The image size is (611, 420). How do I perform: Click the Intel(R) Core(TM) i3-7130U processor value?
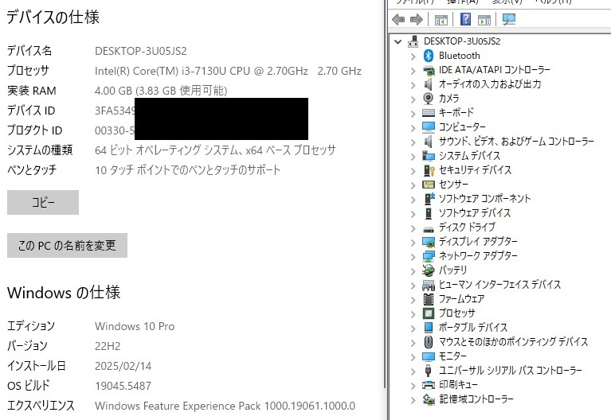pyautogui.click(x=228, y=71)
